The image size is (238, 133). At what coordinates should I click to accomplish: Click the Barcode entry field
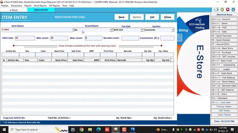[129, 55]
